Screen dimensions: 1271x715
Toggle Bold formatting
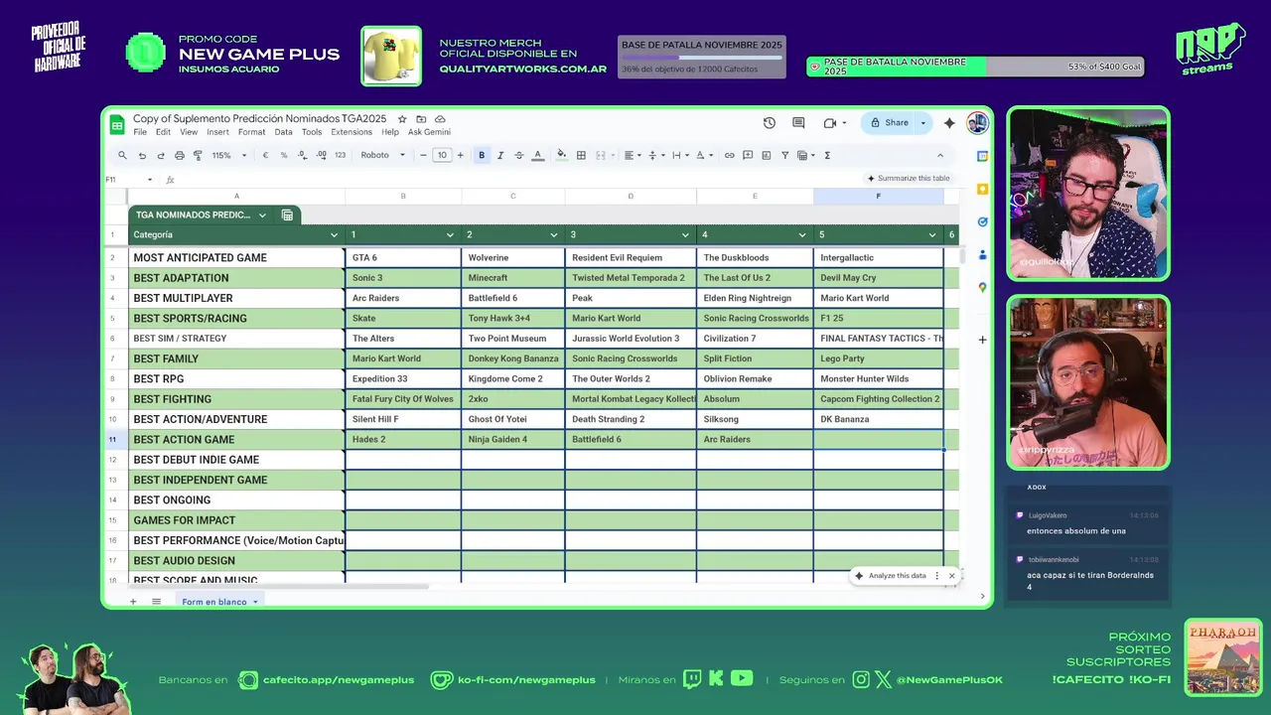click(482, 155)
